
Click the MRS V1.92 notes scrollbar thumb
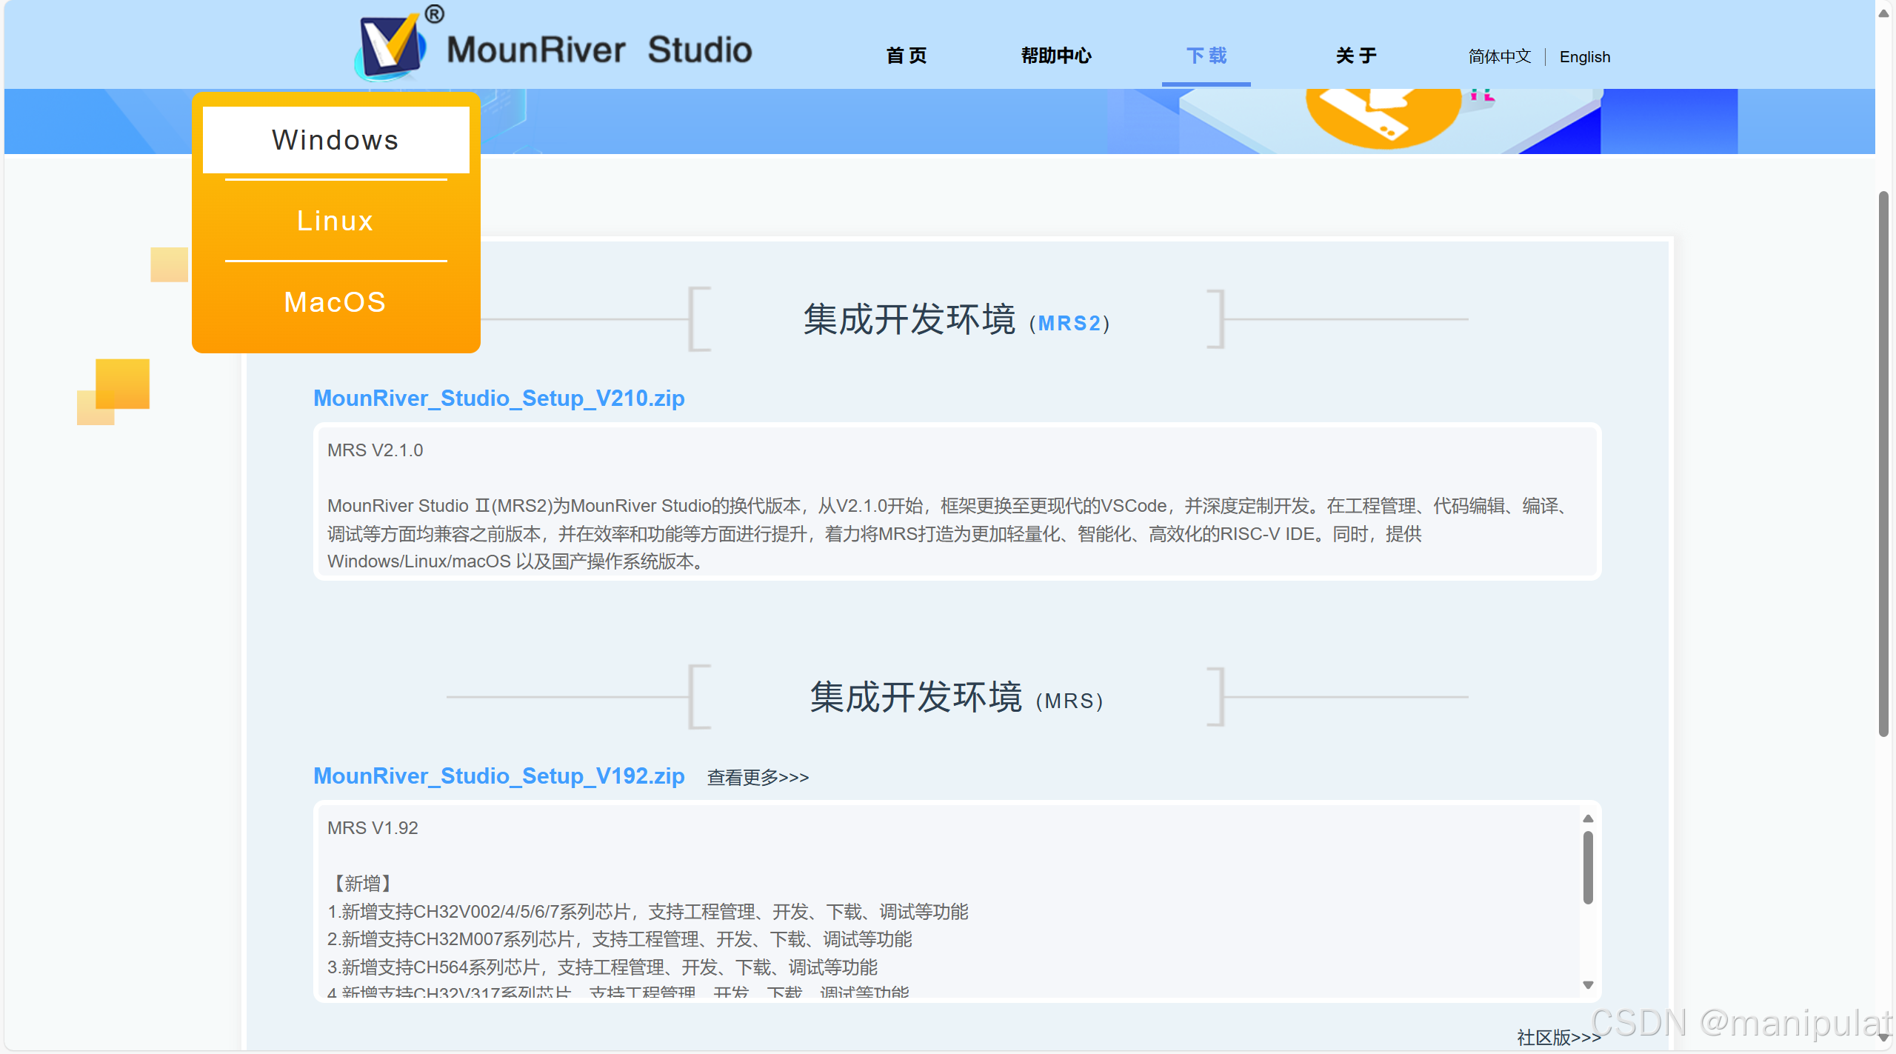tap(1588, 867)
